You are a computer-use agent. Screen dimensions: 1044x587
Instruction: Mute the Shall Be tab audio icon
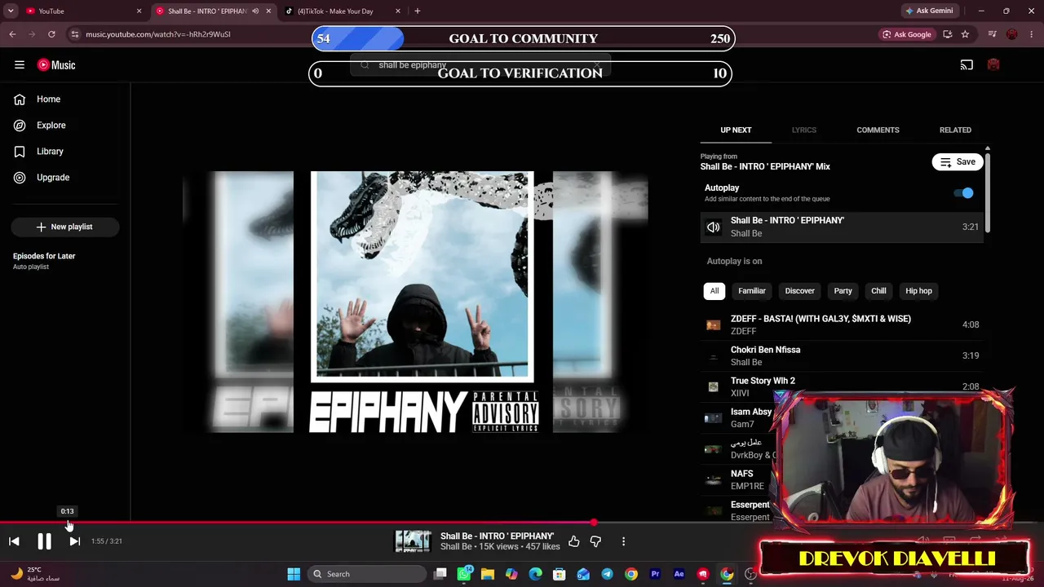(255, 11)
